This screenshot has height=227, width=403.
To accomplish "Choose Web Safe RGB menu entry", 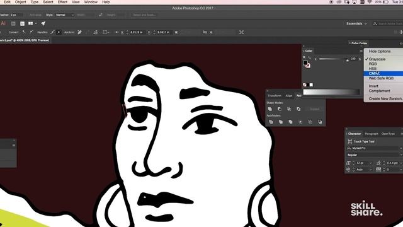I will pos(381,78).
